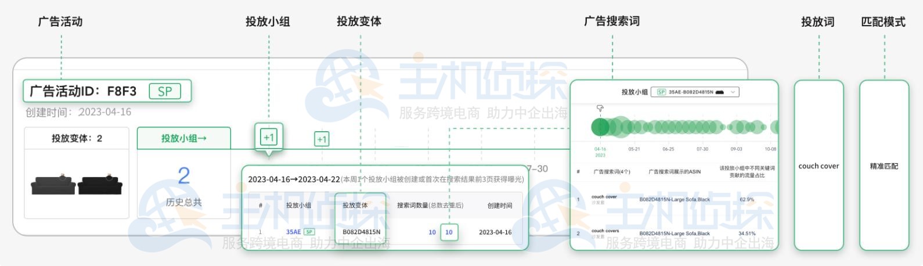Open the 投放小组 dropdown showing 35AE-B082D4815N
This screenshot has height=266, width=923.
695,92
